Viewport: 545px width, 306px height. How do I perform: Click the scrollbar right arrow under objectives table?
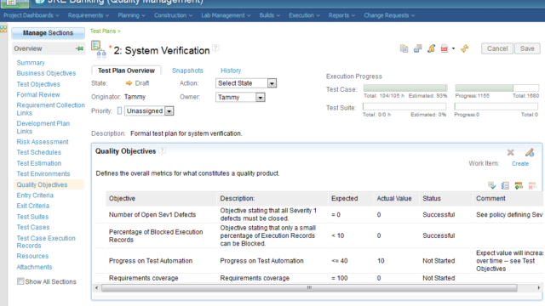coord(538,287)
